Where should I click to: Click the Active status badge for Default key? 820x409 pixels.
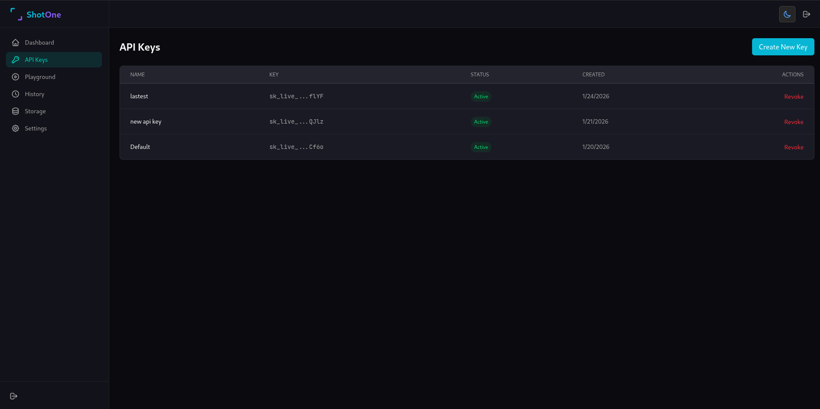[x=480, y=147]
